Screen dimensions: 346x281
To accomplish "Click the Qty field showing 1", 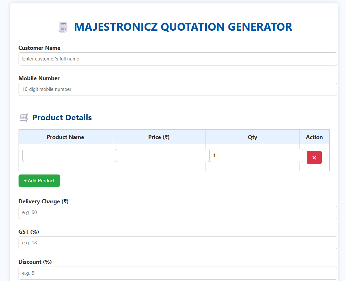I will pyautogui.click(x=256, y=155).
